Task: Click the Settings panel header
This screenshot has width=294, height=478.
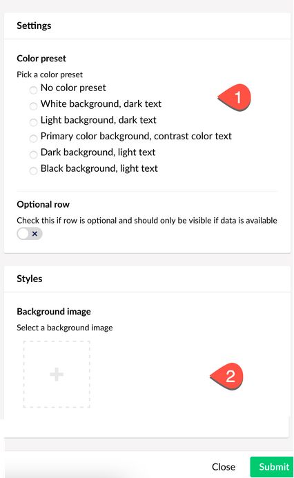Action: [147, 26]
